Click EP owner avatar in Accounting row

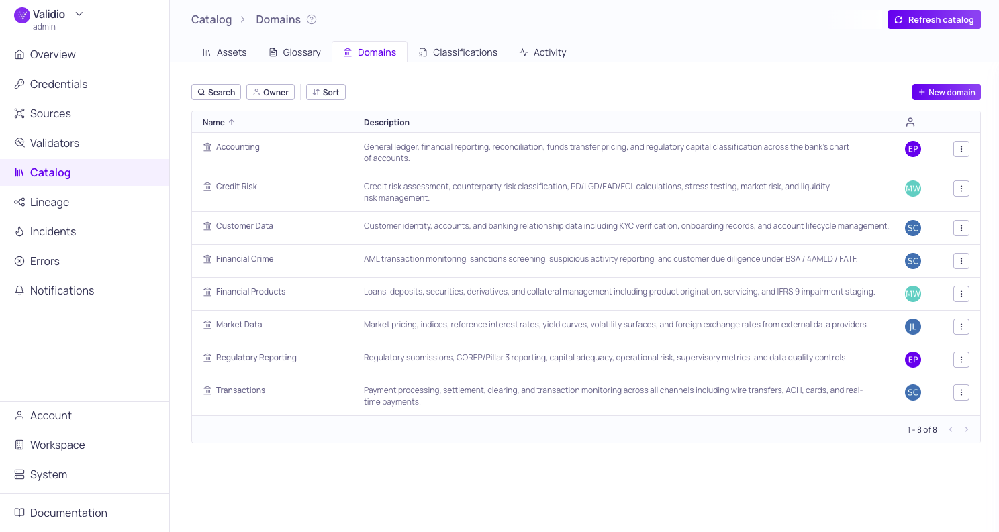(x=913, y=149)
